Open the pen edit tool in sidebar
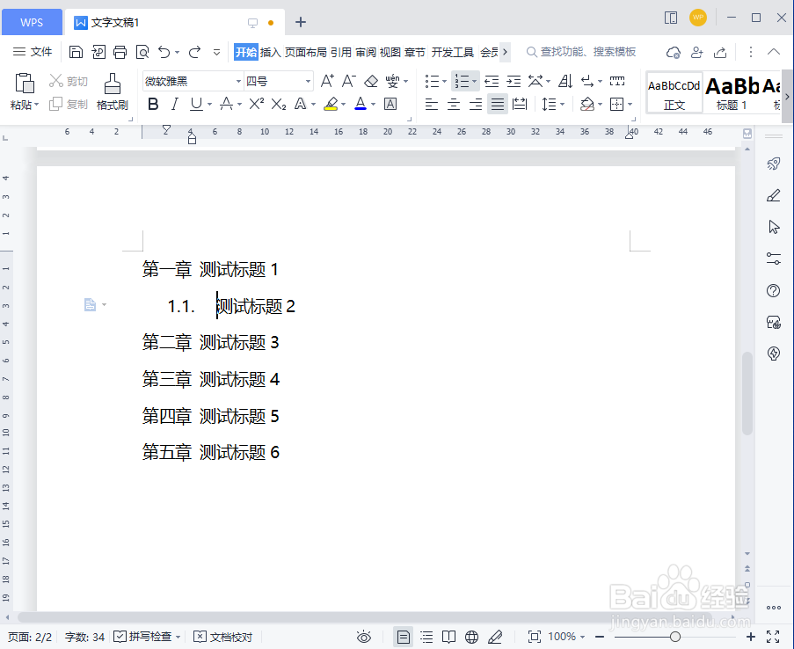Screen dimensions: 794x649 coord(773,195)
